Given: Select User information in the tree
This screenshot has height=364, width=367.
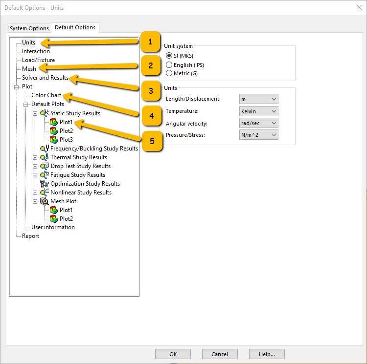Looking at the screenshot, I should (53, 227).
